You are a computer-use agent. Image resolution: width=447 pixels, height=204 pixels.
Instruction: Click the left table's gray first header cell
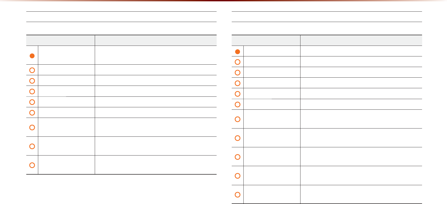click(x=61, y=41)
